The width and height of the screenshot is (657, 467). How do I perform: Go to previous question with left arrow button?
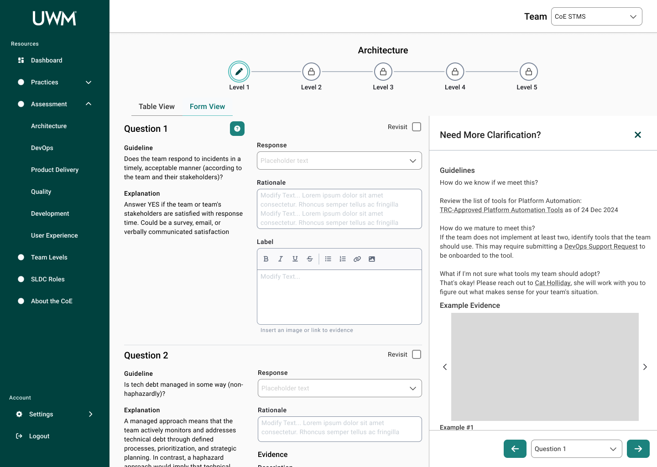515,449
